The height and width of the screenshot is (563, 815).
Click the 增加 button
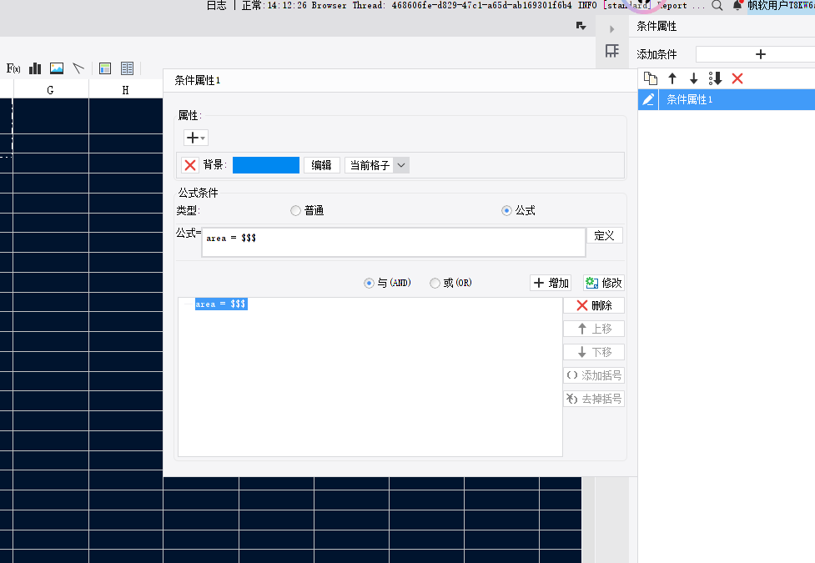tap(551, 284)
